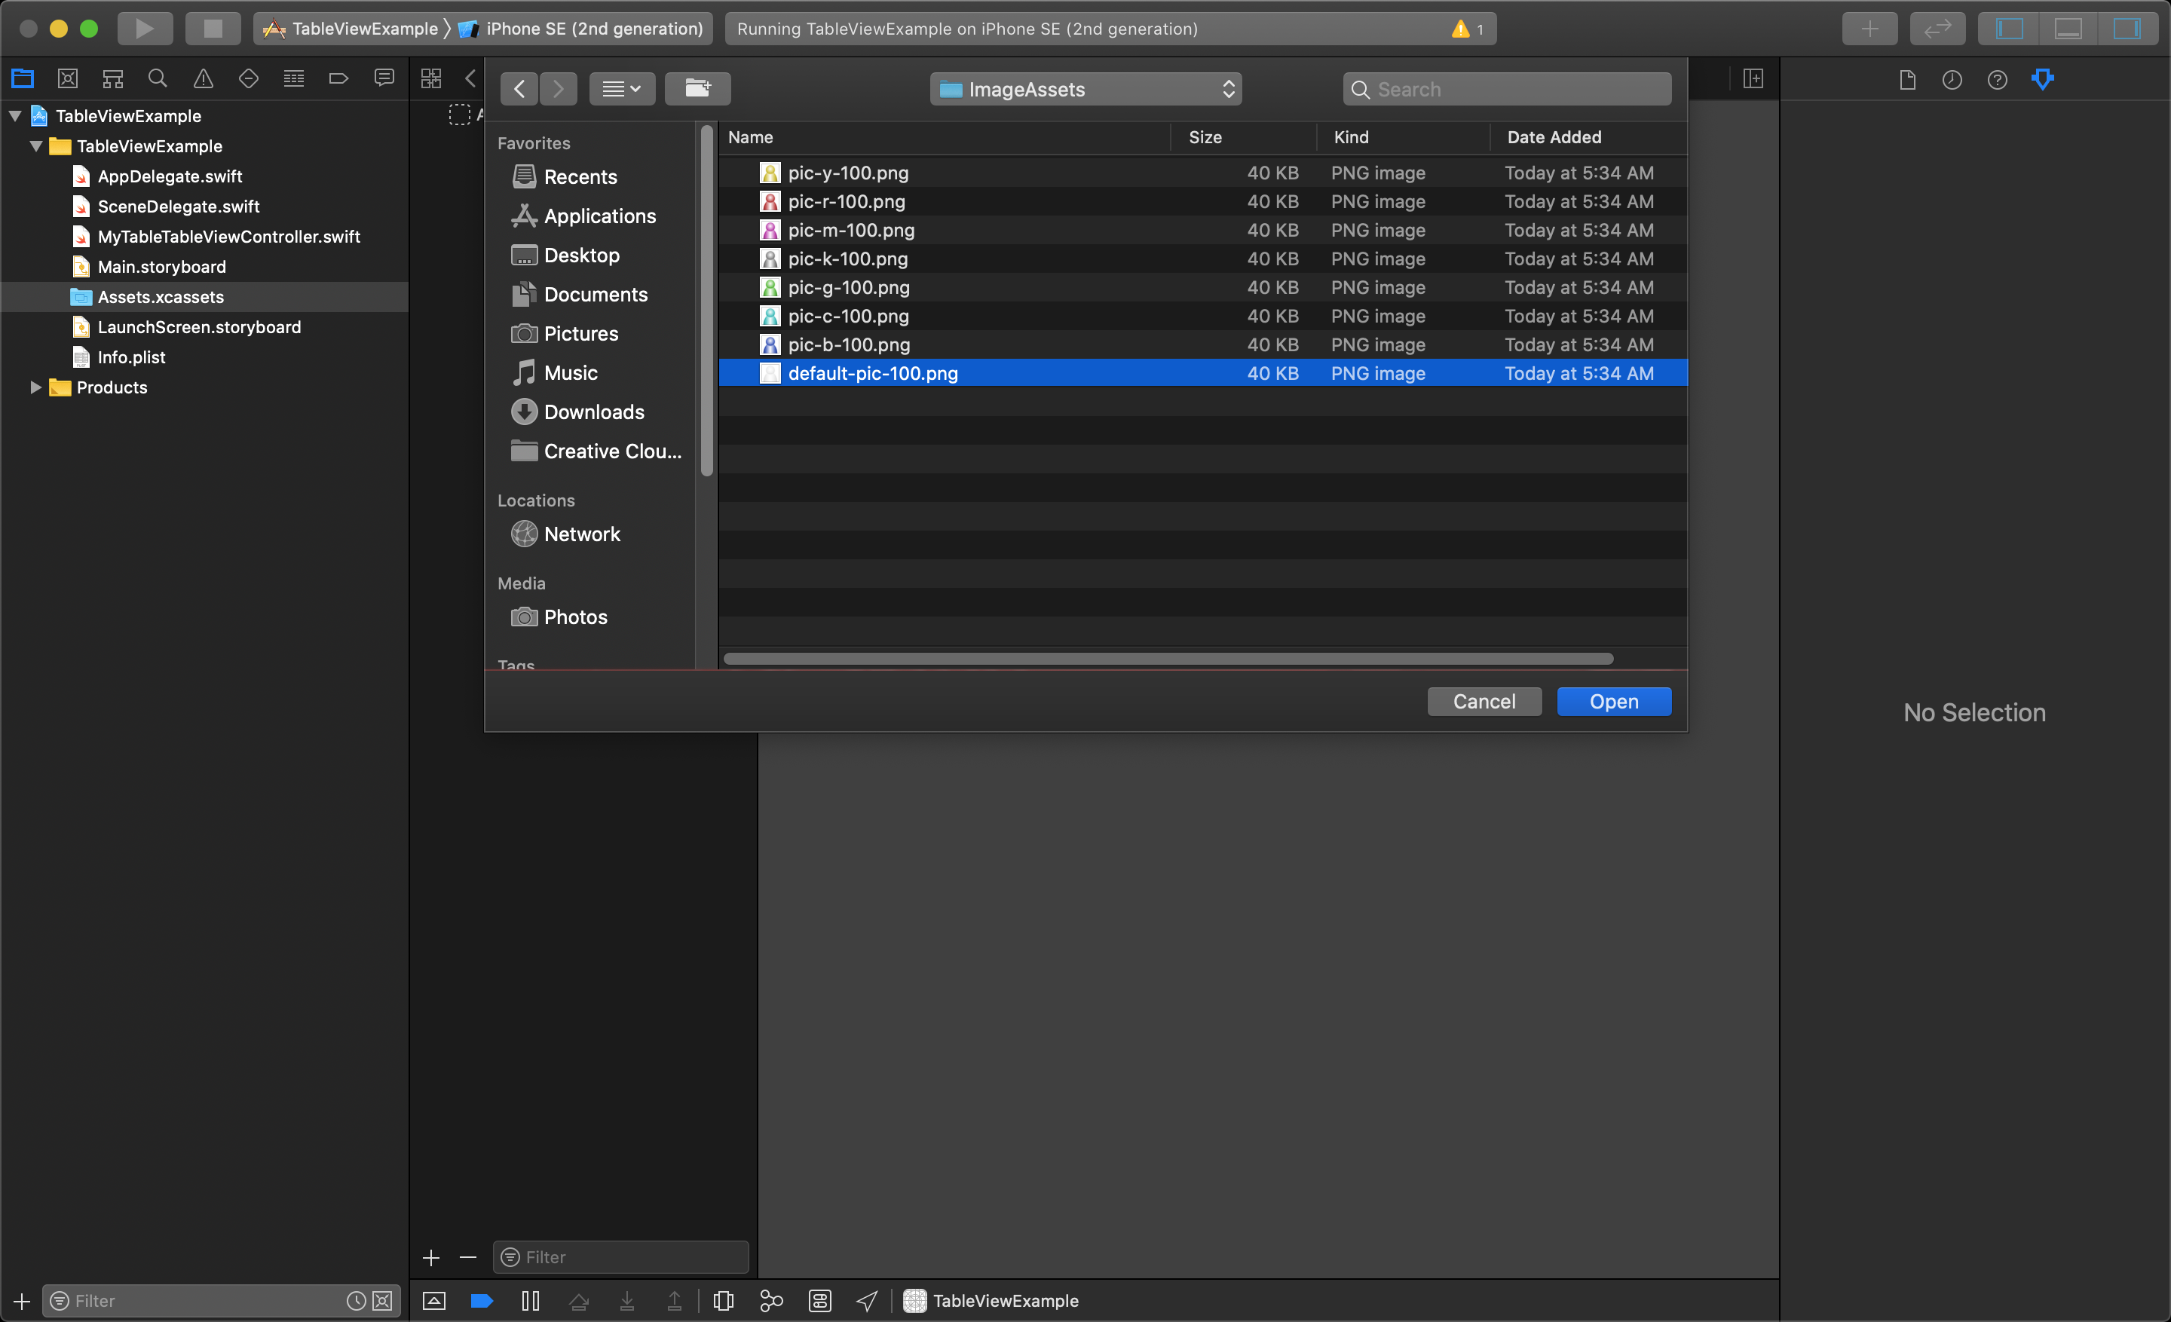Toggle the Debug area visibility
Image resolution: width=2171 pixels, height=1322 pixels.
[x=2068, y=29]
